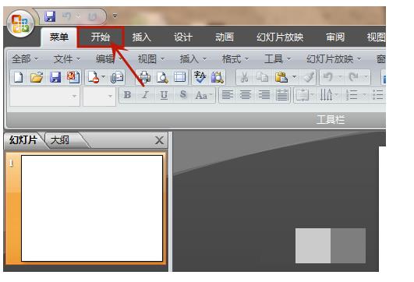
Task: Run the spelling check icon
Action: (x=200, y=77)
